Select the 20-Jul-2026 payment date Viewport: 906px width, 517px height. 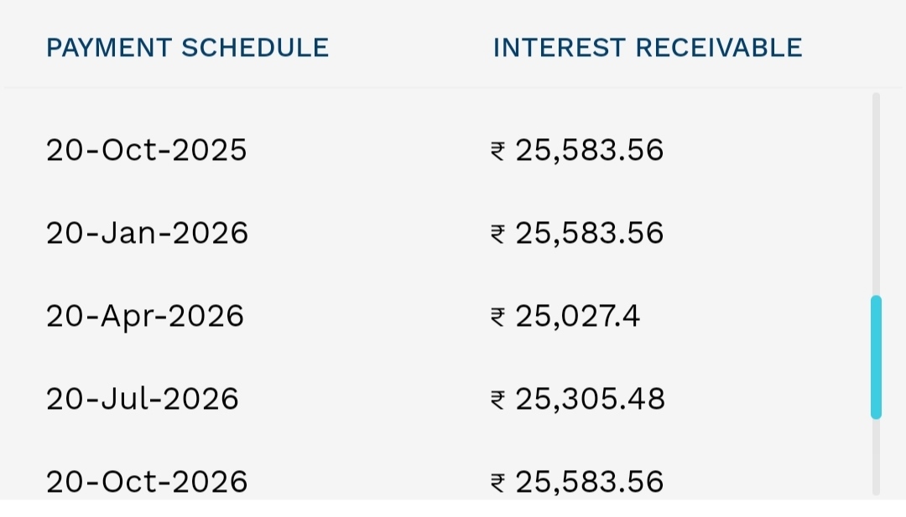(x=142, y=399)
